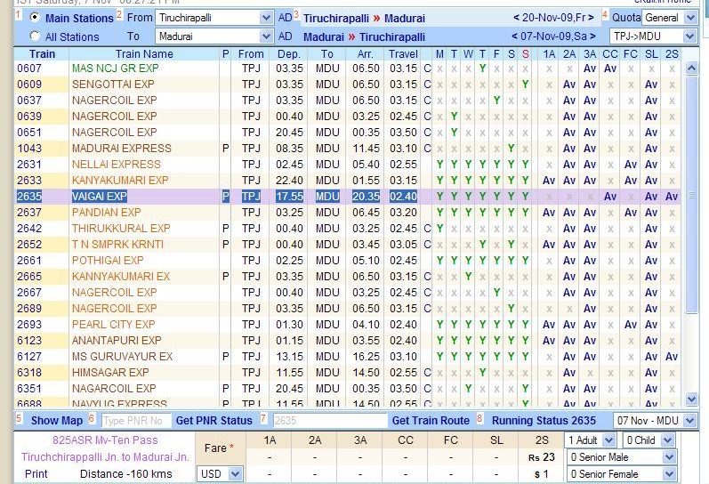Image resolution: width=709 pixels, height=484 pixels.
Task: Click AD button beside From station
Action: pyautogui.click(x=285, y=18)
